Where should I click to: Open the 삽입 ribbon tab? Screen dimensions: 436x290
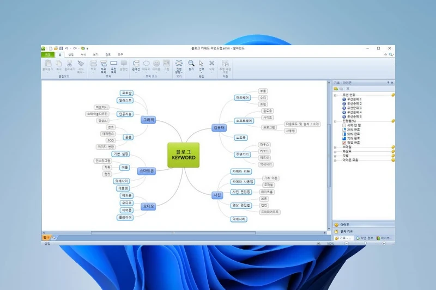71,54
